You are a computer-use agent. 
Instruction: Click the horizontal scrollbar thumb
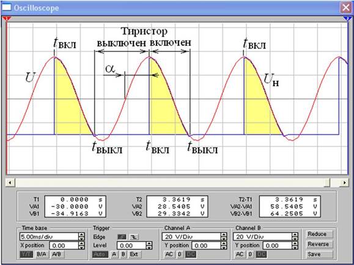326,182
